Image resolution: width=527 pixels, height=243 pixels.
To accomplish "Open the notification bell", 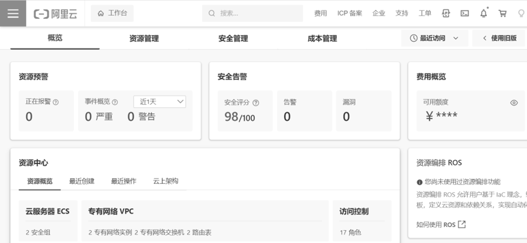I will pos(484,13).
